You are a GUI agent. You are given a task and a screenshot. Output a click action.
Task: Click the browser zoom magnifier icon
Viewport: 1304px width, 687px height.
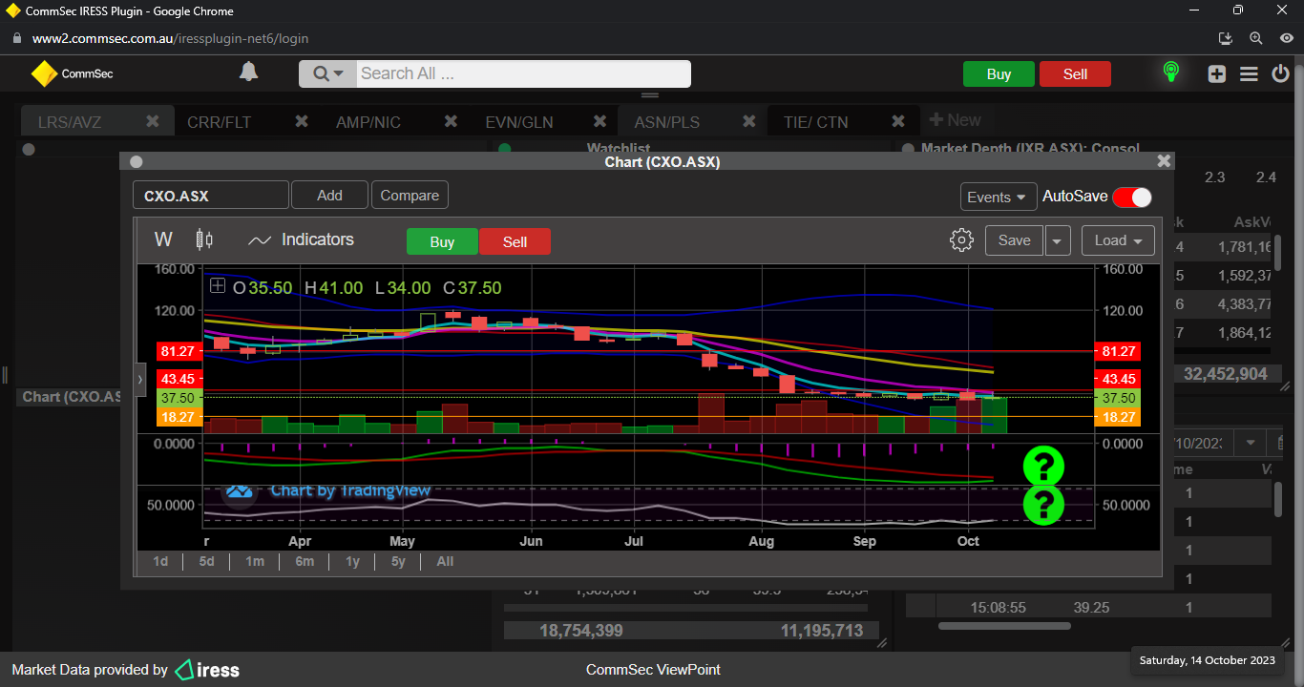click(x=1256, y=38)
